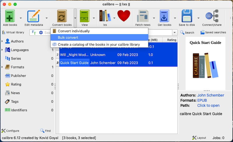Click the Quick Start Guide cover image
Viewport: 233px width, 142px height.
tap(205, 63)
